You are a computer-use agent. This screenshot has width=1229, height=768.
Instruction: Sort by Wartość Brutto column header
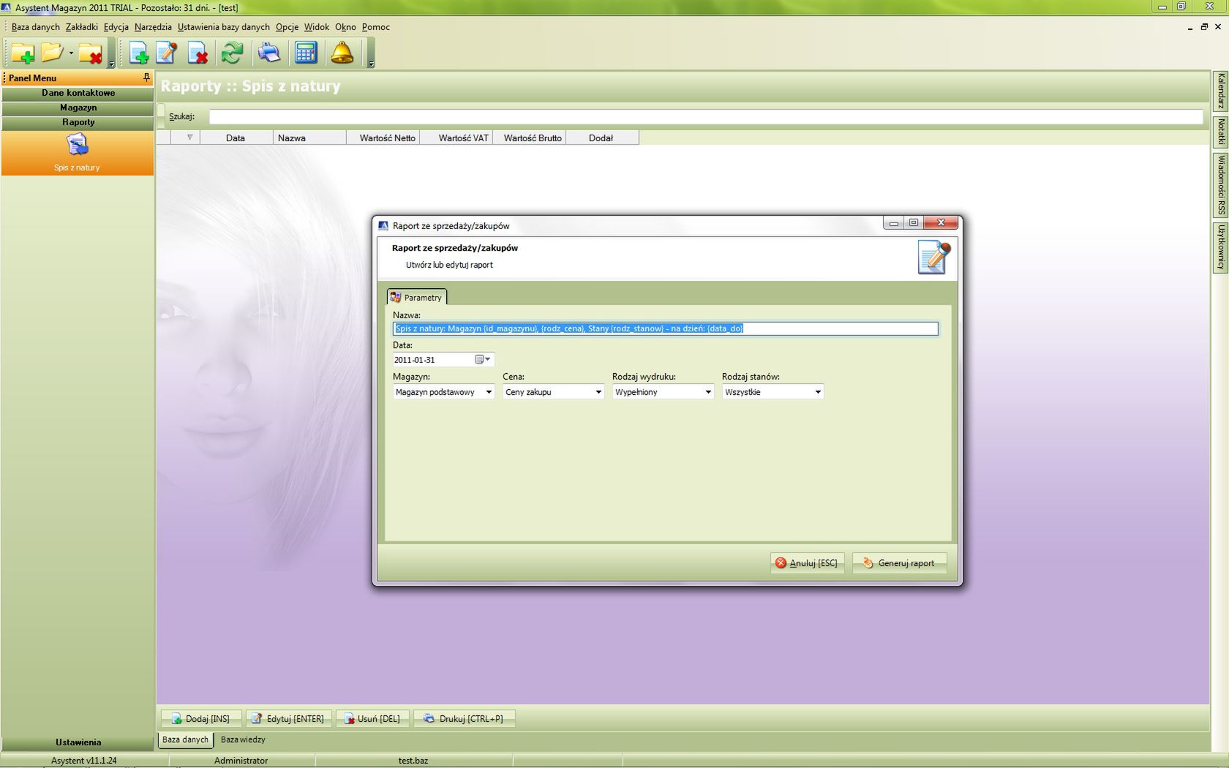tap(529, 138)
